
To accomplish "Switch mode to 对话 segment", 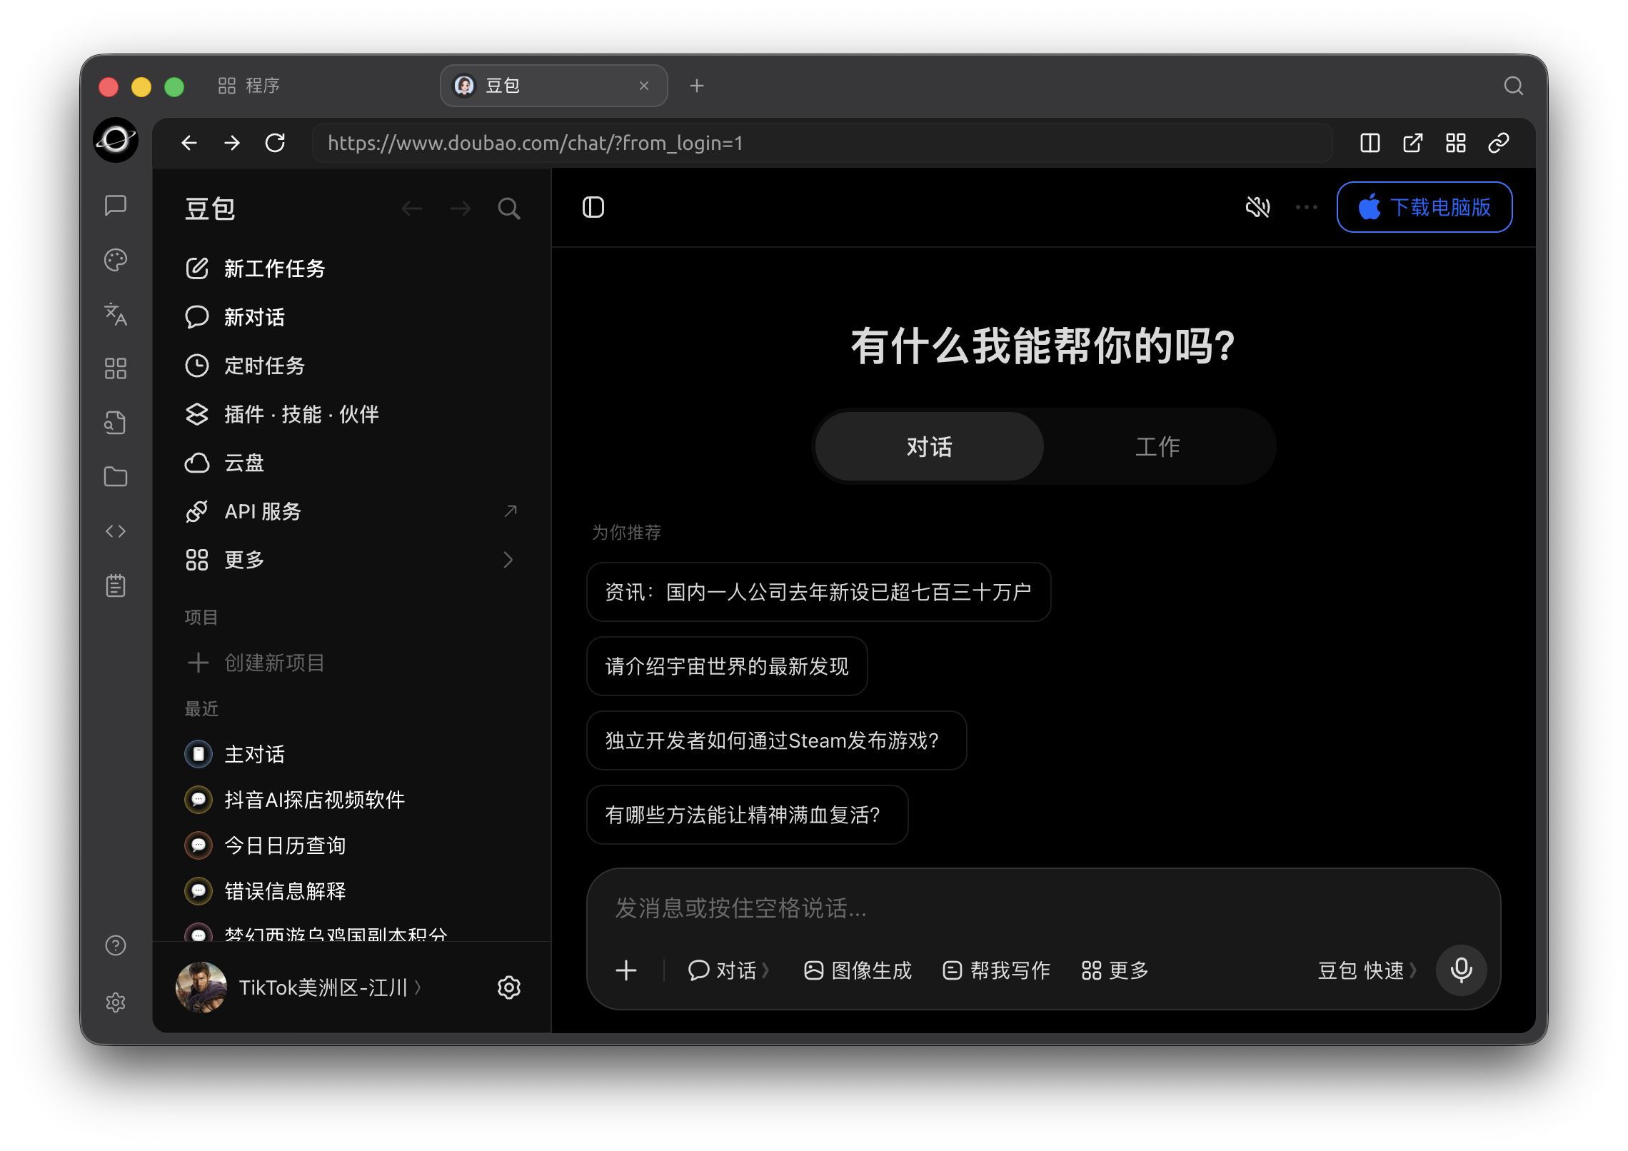I will (929, 446).
